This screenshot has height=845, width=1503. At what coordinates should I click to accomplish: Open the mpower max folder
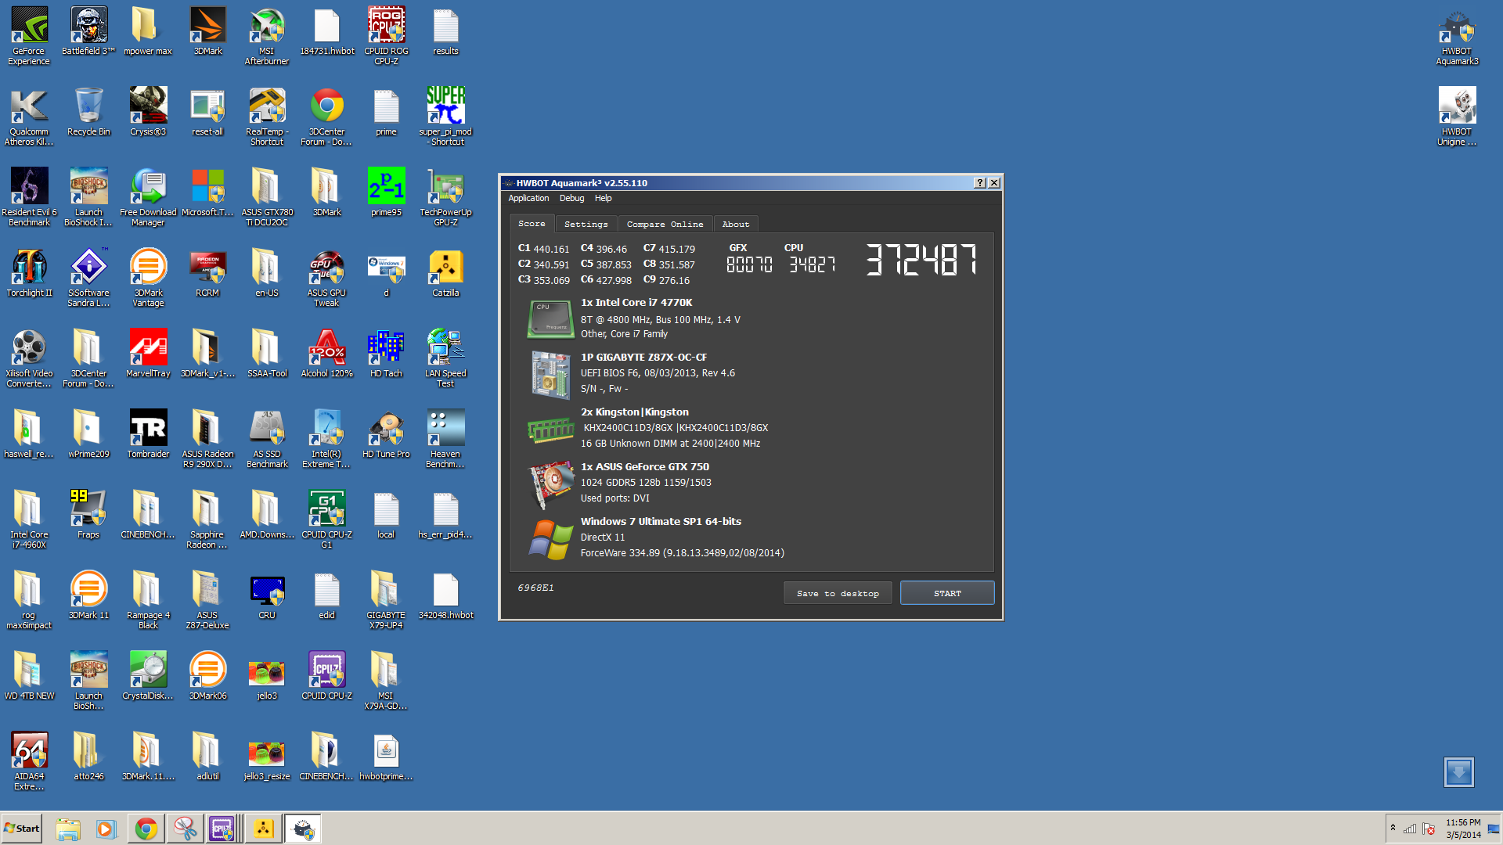coord(148,31)
